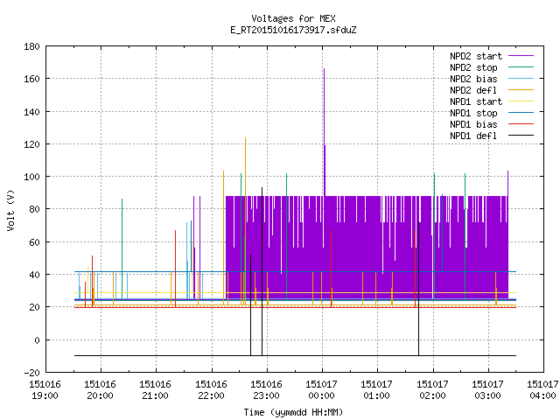Click the x-axis tick label '151017 04:00'

542,390
